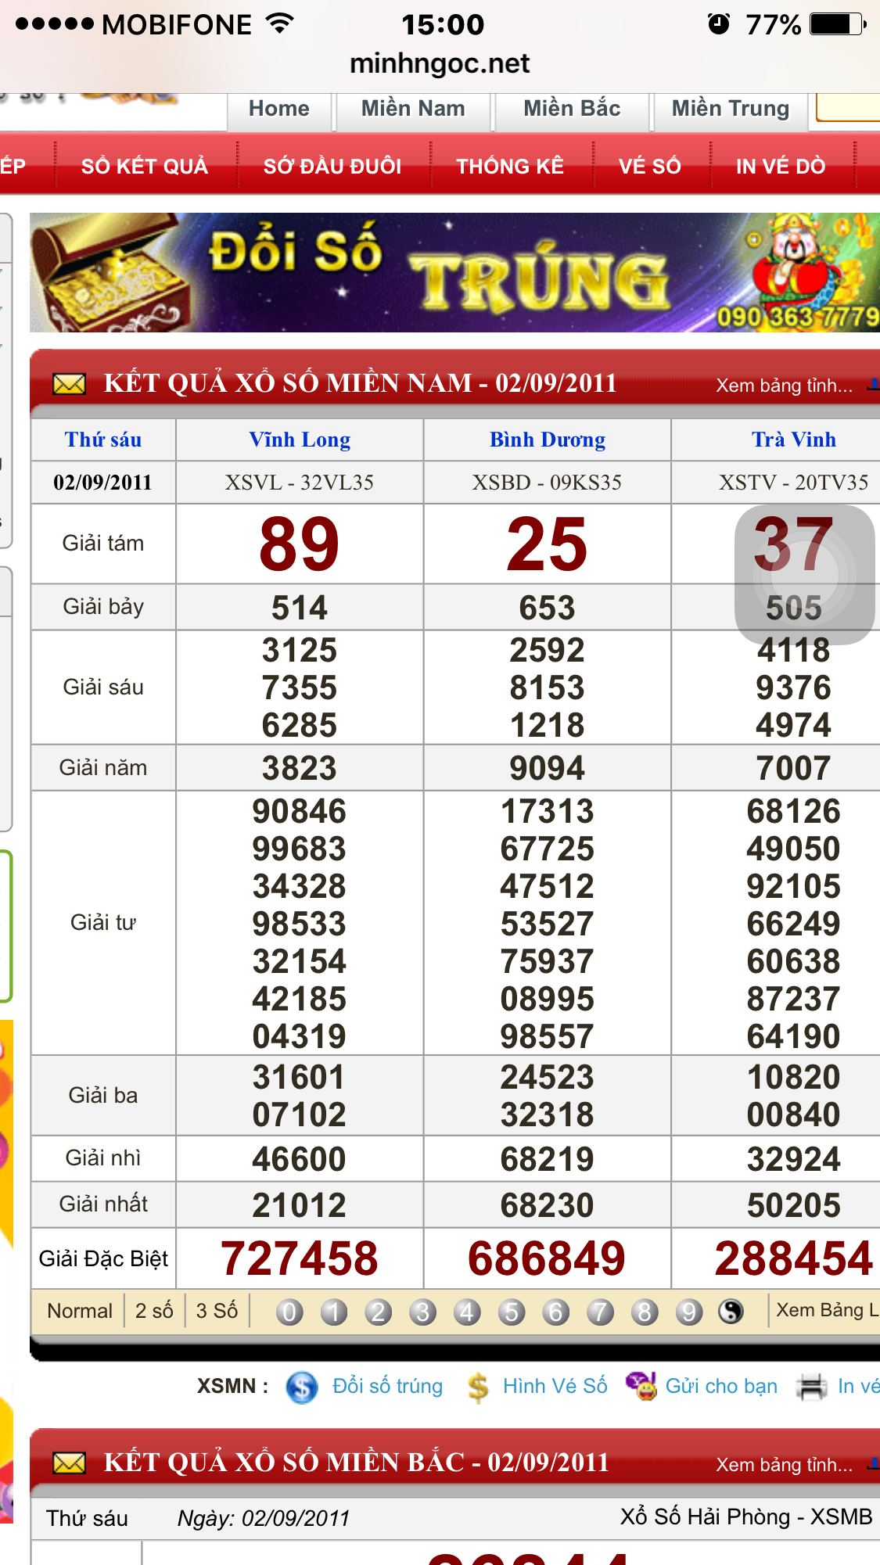Open the THỐNG KÊ menu item
The height and width of the screenshot is (1565, 880).
510,167
